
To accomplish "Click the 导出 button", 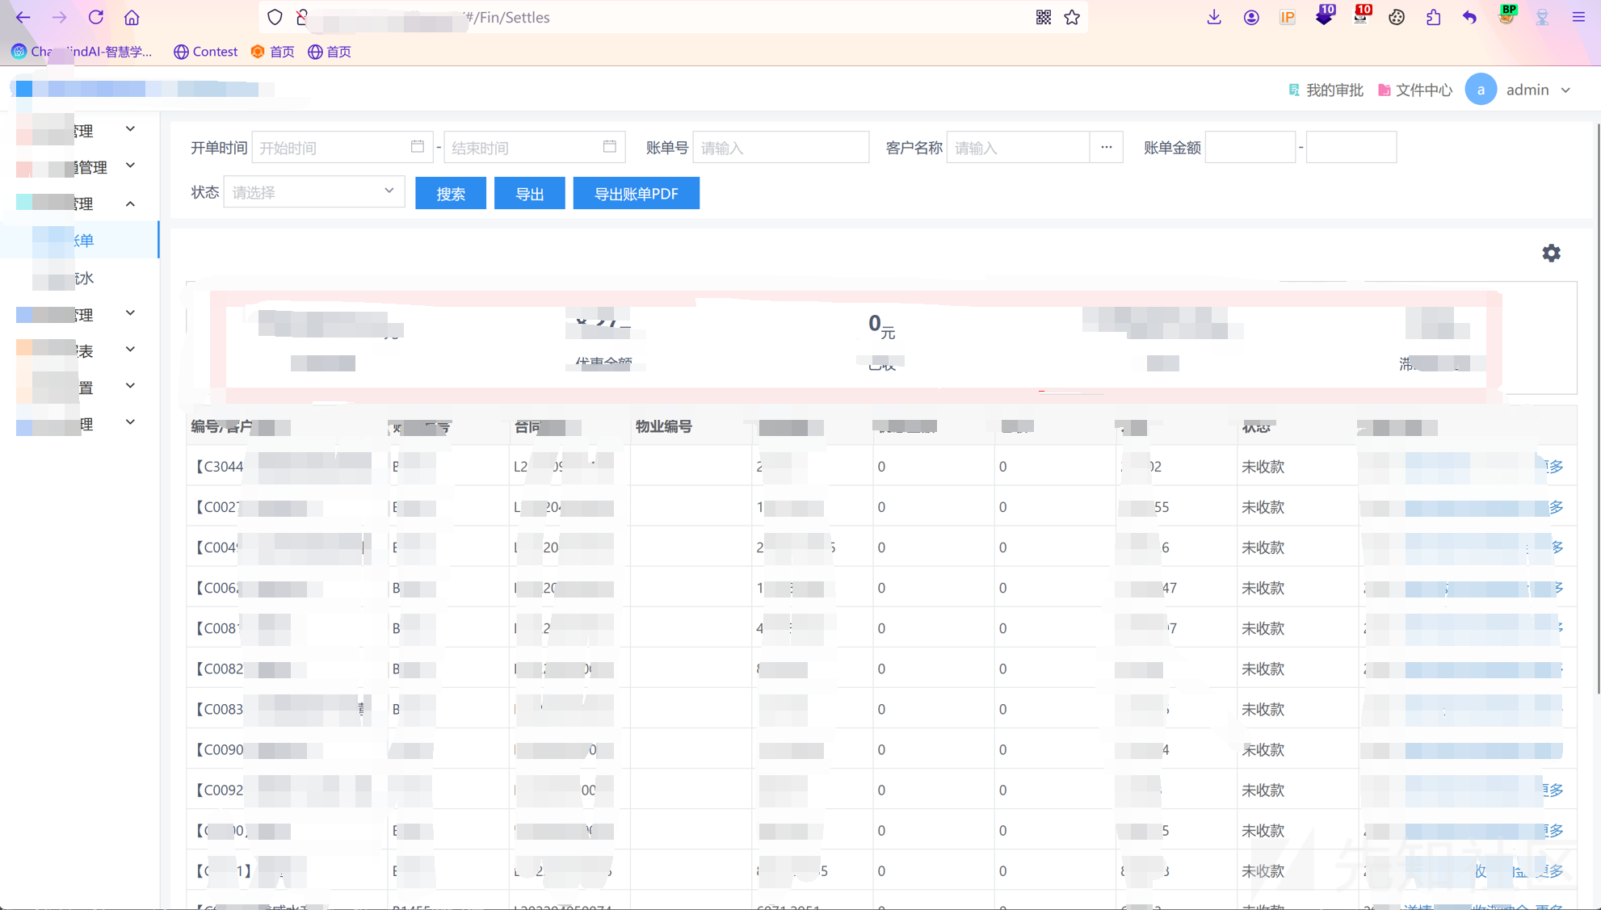I will pos(529,194).
